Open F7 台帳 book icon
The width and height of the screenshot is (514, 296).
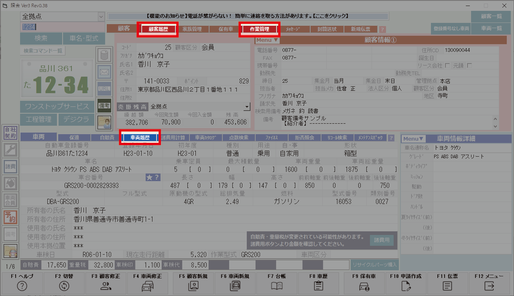tap(277, 286)
